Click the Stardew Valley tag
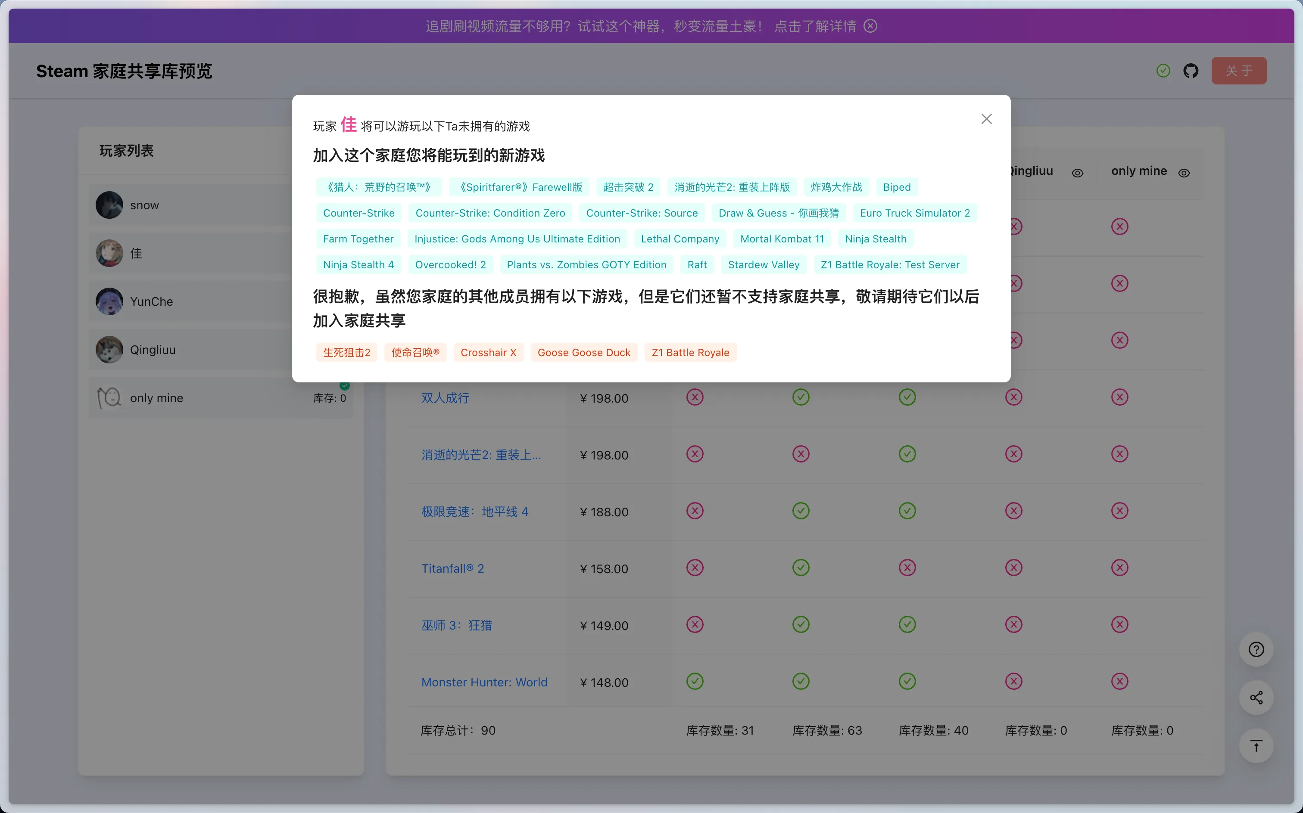Screen dimensions: 1303x813 [764, 264]
